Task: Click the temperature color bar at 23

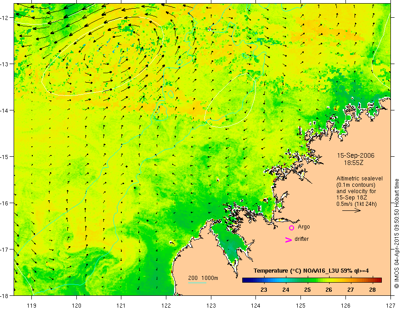Action: pos(264,280)
